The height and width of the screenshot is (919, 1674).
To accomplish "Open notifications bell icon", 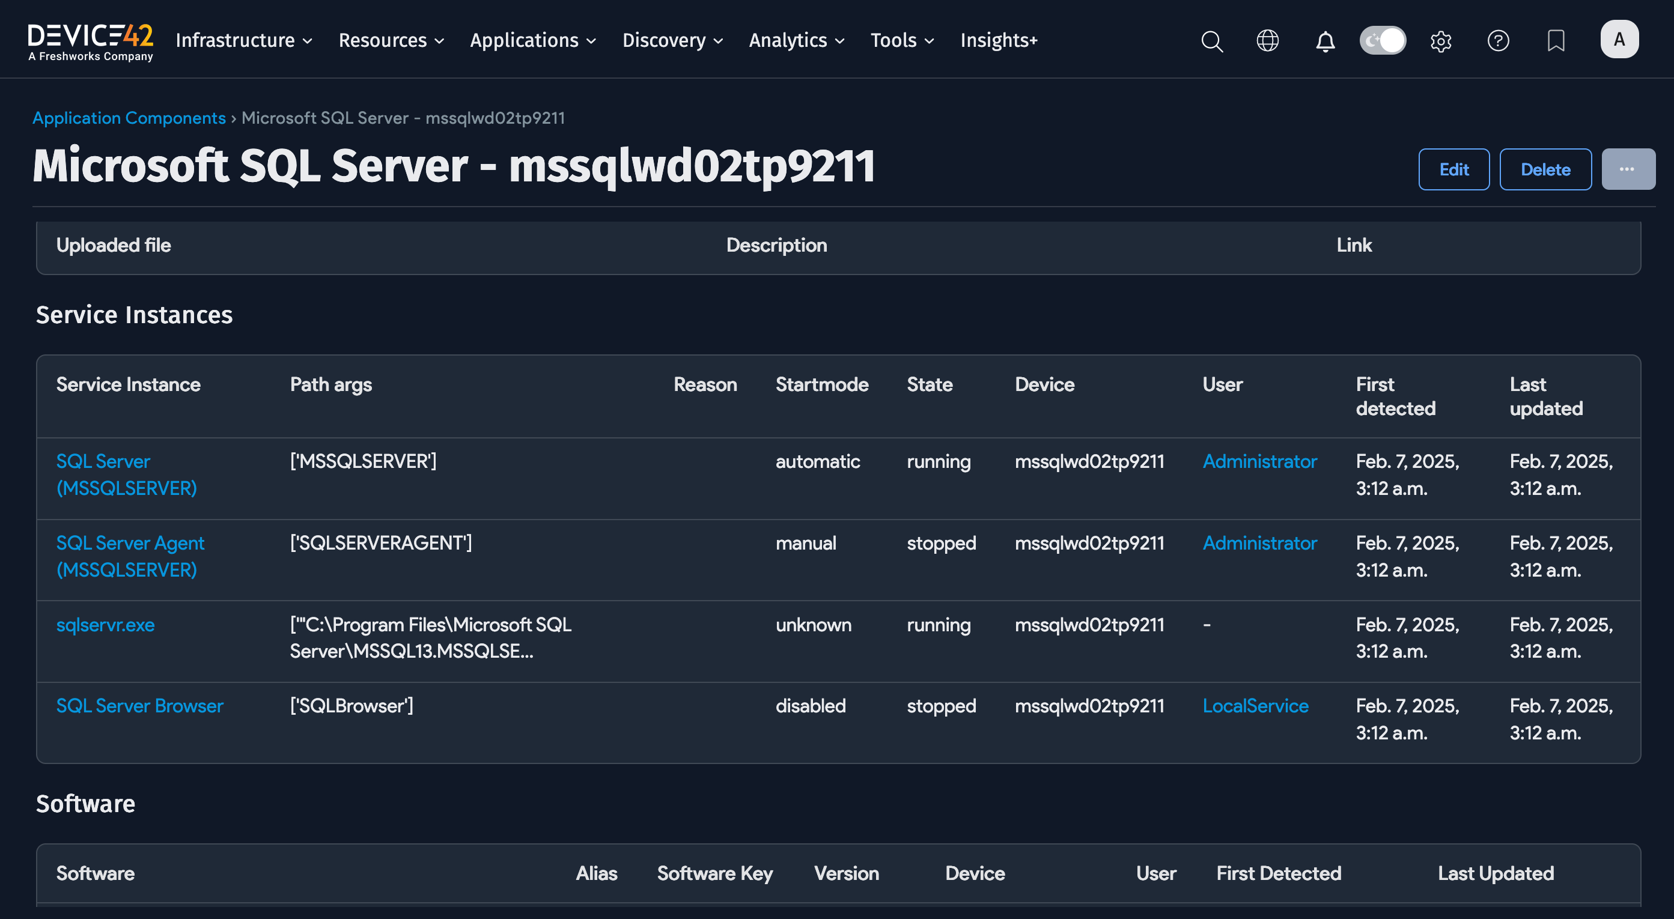I will pos(1325,41).
